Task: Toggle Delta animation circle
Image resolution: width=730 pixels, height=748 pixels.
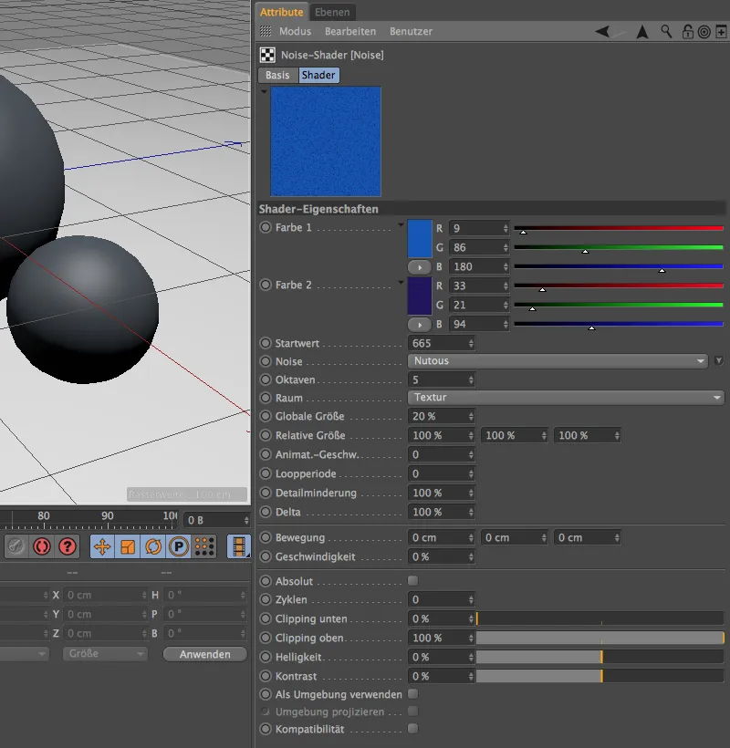Action: 266,512
